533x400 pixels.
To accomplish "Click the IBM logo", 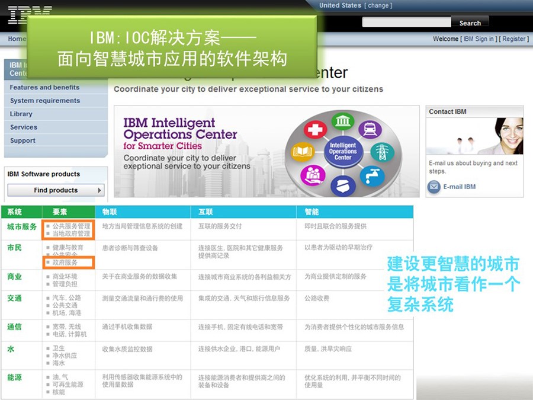I will [29, 14].
